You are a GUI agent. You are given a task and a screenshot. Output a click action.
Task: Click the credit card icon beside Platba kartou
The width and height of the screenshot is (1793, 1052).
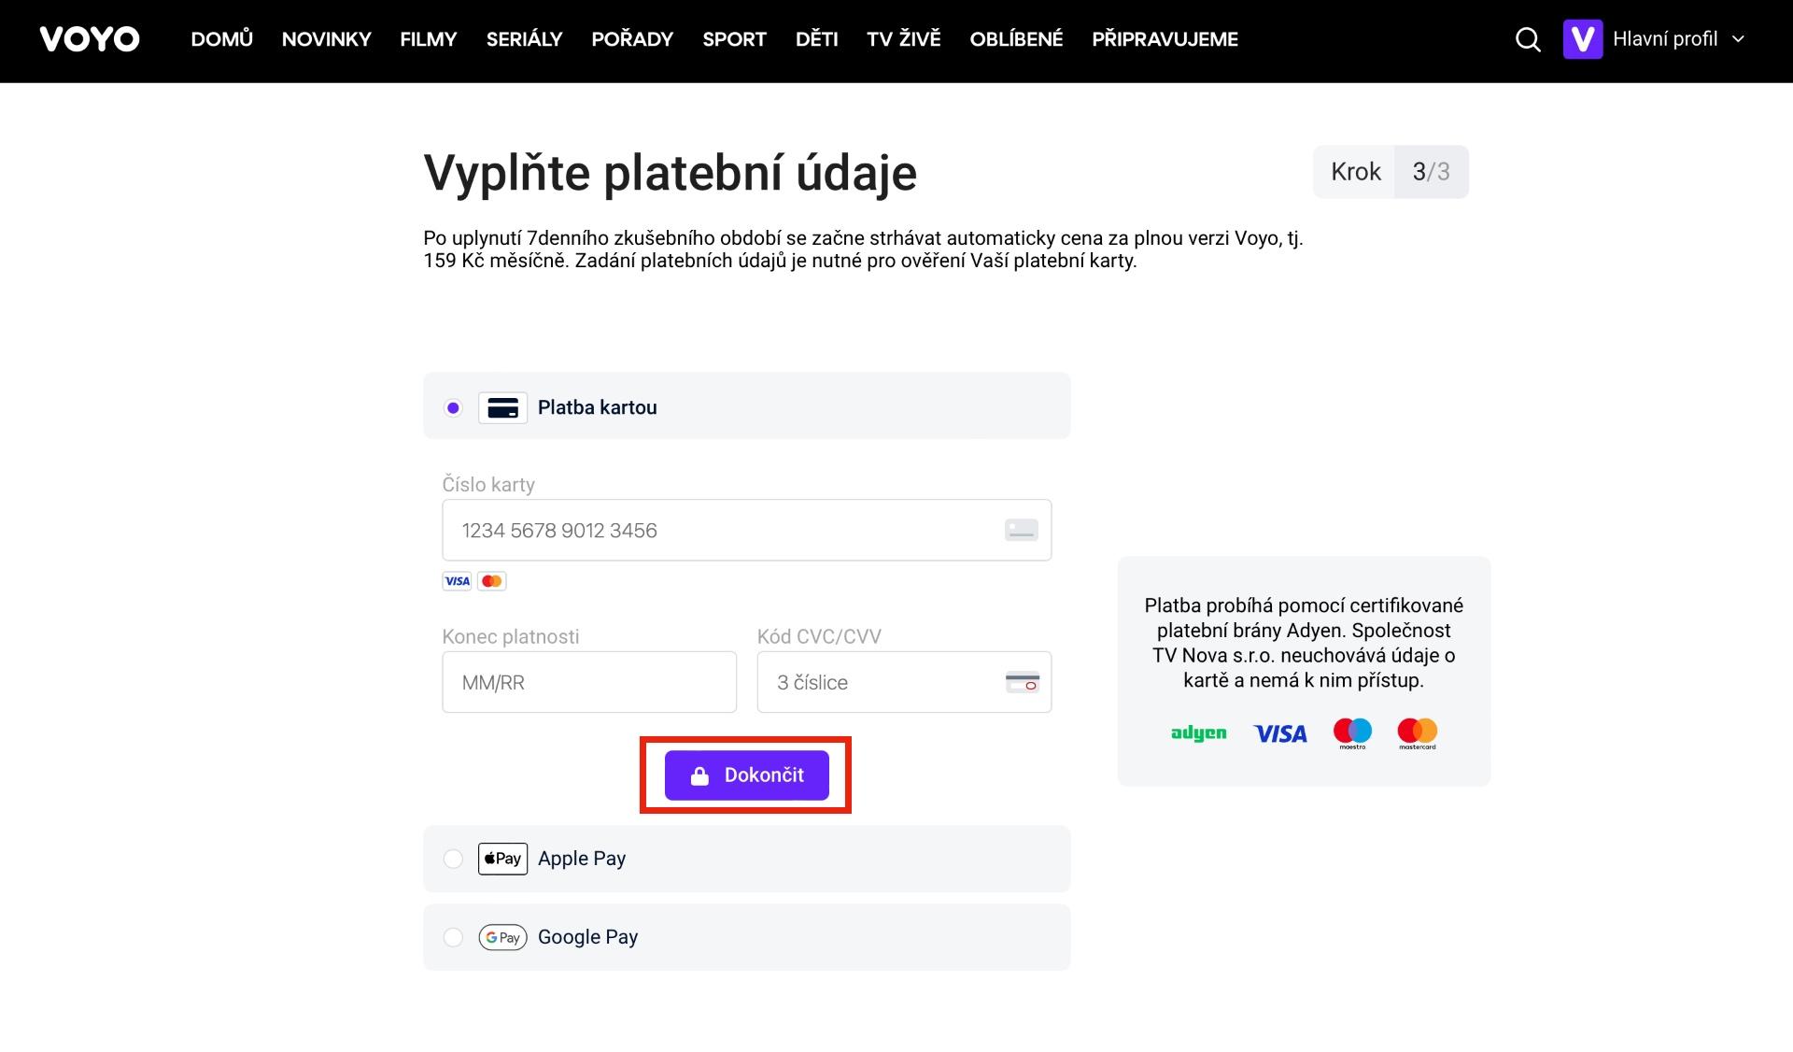(502, 408)
